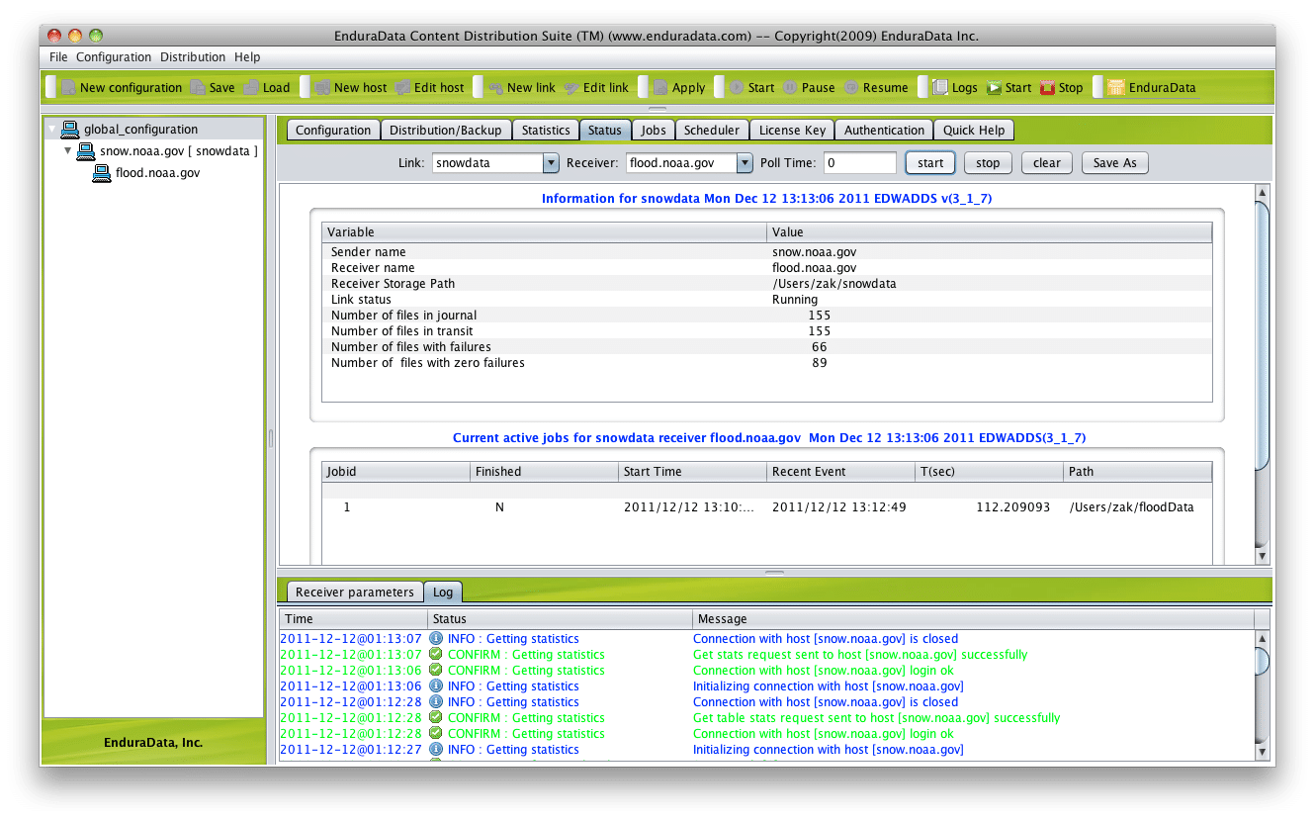
Task: Click the green Start icon beside Logs
Action: (x=994, y=87)
